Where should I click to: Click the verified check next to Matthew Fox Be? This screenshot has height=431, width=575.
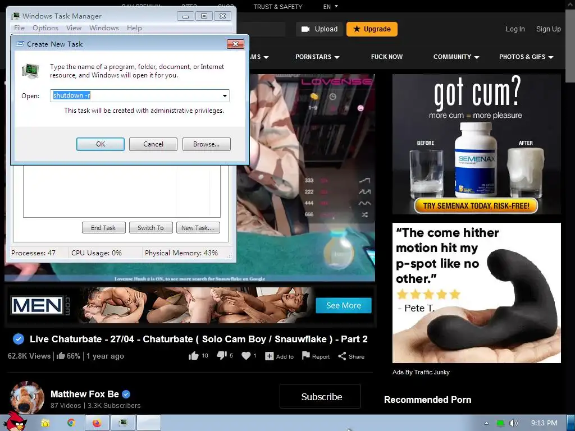(126, 395)
